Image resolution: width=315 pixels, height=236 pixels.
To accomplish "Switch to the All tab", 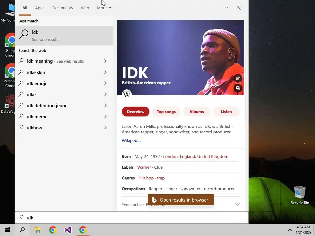I will [x=25, y=8].
